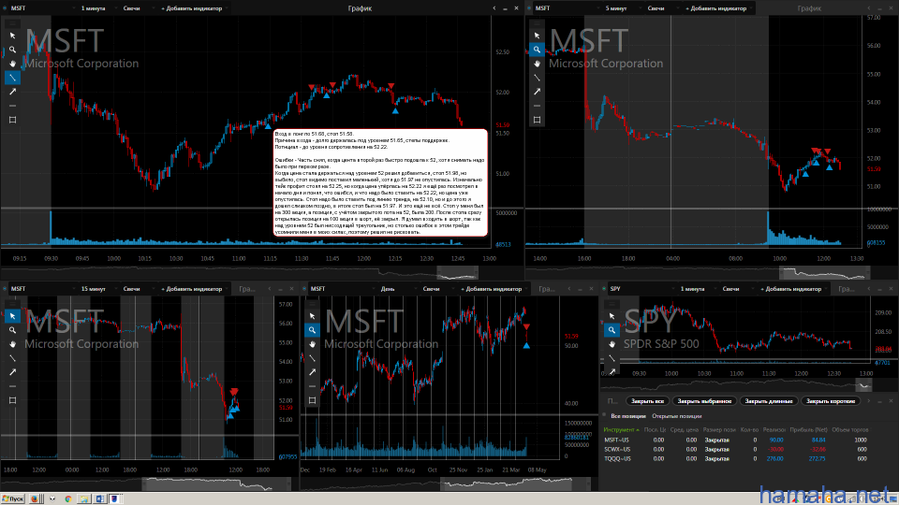Select the pointer tool in SPY chart
The image size is (899, 505).
(612, 316)
